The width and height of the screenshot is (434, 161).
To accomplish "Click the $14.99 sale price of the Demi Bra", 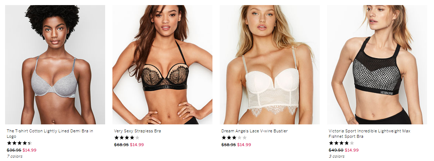I will pyautogui.click(x=29, y=150).
